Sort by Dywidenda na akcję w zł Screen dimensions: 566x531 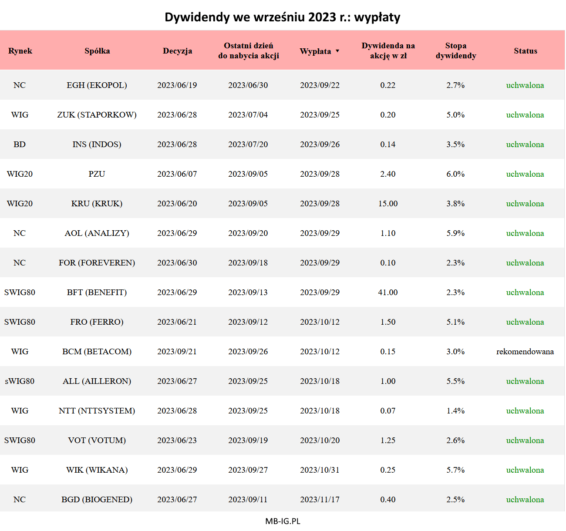(x=388, y=51)
